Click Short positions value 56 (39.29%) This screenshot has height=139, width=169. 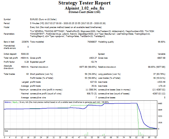[x=91, y=74]
